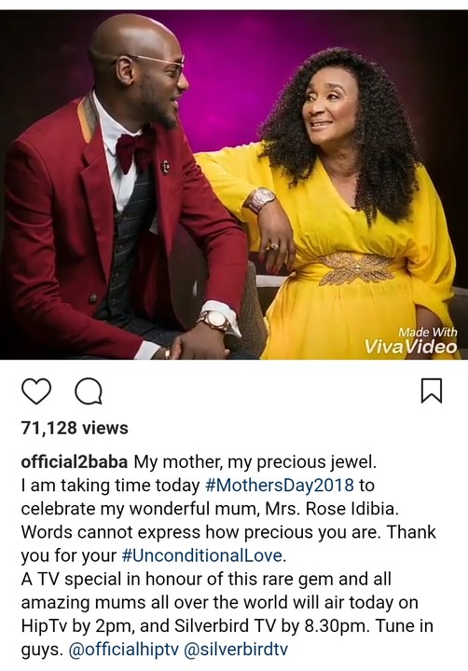468x671 pixels.
Task: Open comments via the speech bubble icon
Action: click(89, 391)
